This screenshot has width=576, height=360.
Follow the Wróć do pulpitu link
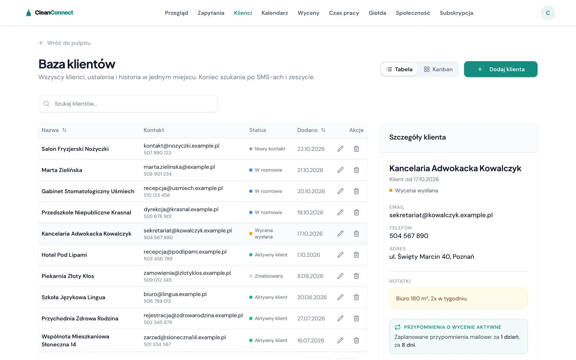(64, 43)
